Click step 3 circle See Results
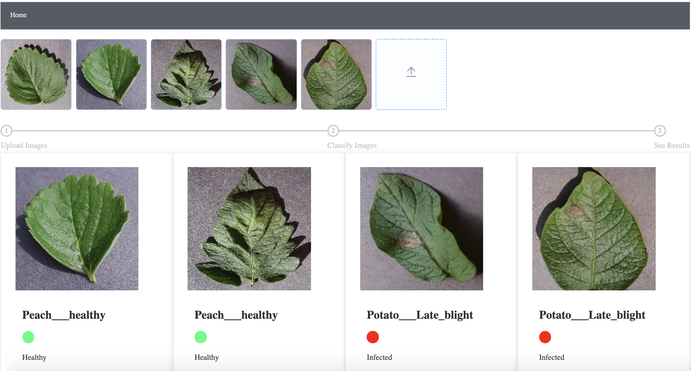 pyautogui.click(x=660, y=131)
